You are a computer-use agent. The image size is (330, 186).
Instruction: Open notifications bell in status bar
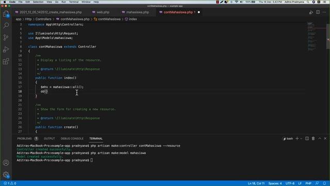(x=324, y=183)
